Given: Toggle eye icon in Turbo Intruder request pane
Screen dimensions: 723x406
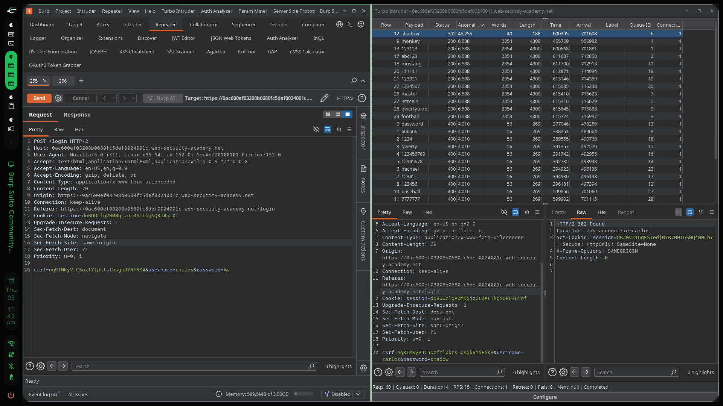Looking at the screenshot, I should pos(504,212).
